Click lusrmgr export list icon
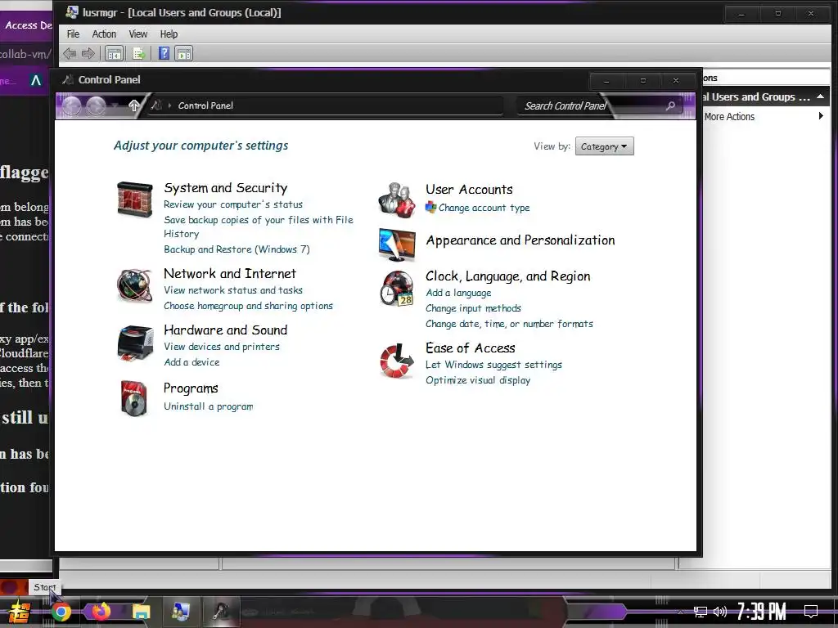The image size is (838, 628). 138,53
